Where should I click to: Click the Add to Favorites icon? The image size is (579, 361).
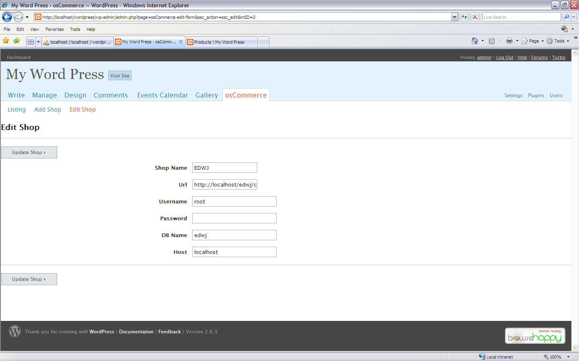click(x=16, y=41)
